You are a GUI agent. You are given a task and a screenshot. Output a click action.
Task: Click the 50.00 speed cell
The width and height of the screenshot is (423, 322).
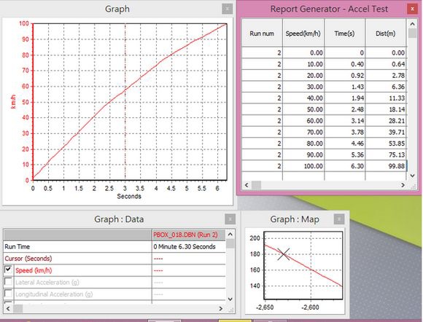(x=303, y=109)
